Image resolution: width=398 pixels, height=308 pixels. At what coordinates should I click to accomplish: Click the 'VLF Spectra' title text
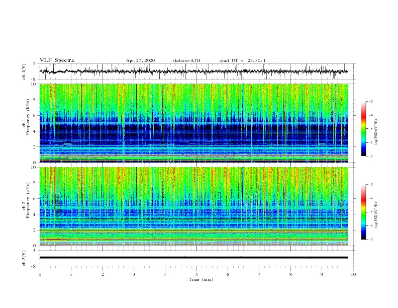tap(57, 60)
